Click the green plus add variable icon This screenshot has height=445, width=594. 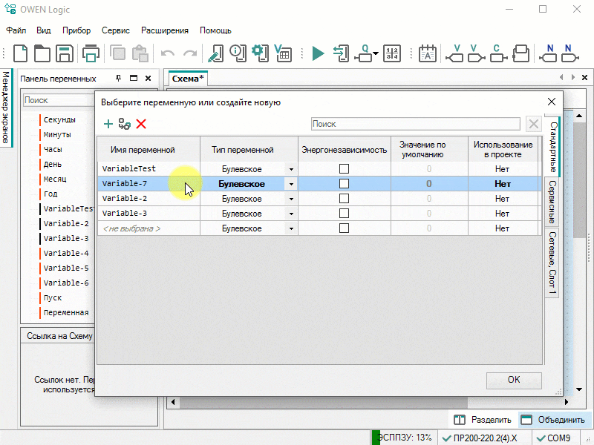point(108,125)
